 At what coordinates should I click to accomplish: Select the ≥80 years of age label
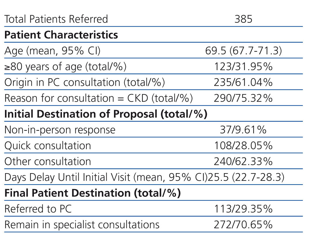(x=65, y=67)
